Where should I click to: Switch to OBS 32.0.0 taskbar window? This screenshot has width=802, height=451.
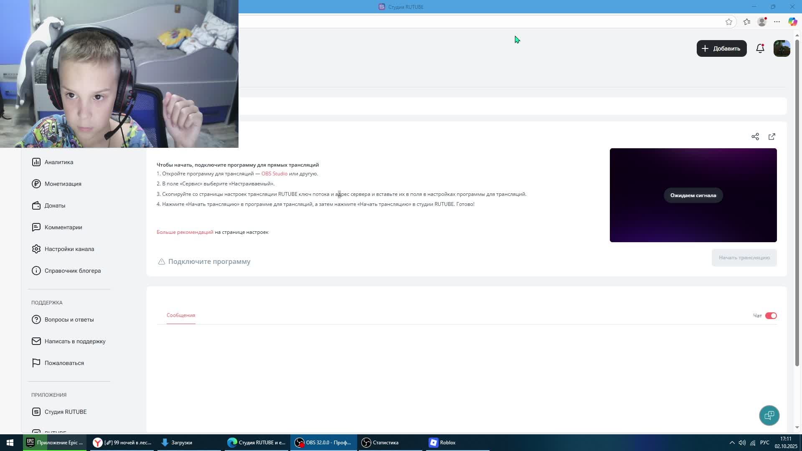click(323, 443)
